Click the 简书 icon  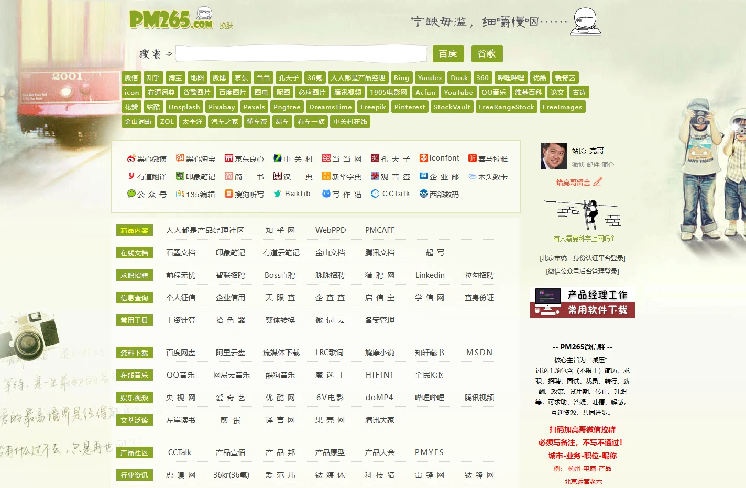coord(229,176)
